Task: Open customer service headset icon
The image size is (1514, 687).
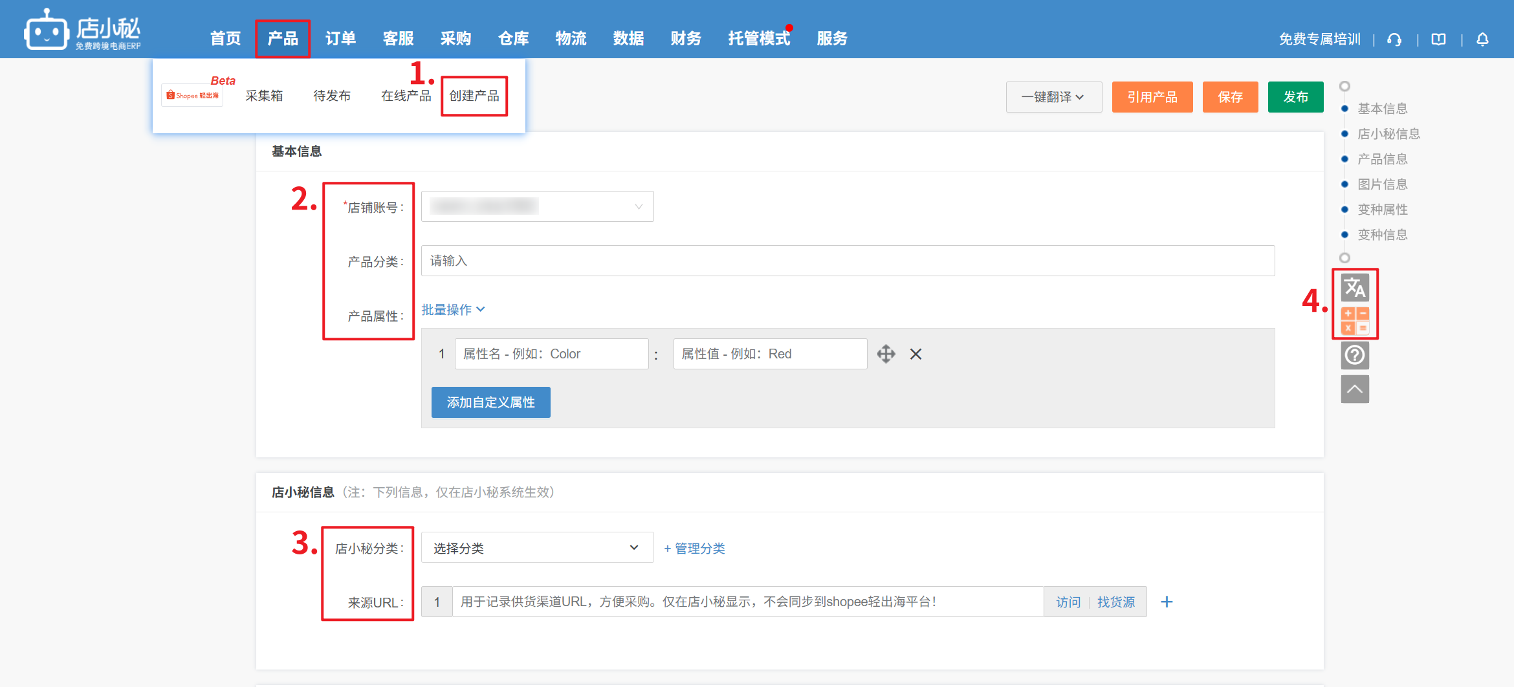Action: [x=1394, y=39]
